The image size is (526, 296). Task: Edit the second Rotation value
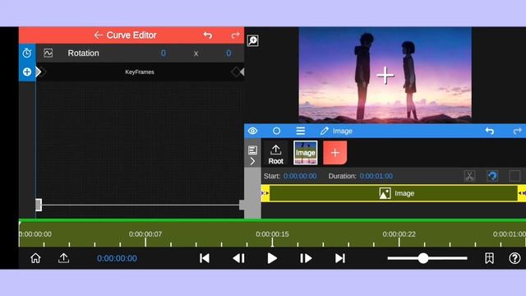click(228, 53)
